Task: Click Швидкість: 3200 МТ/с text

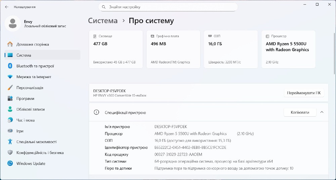Action: 224,62
